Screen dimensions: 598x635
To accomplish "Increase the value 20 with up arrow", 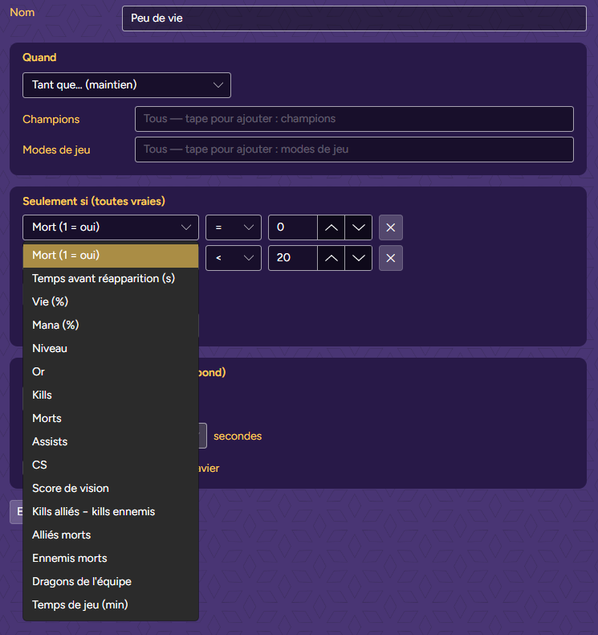I will tap(332, 258).
